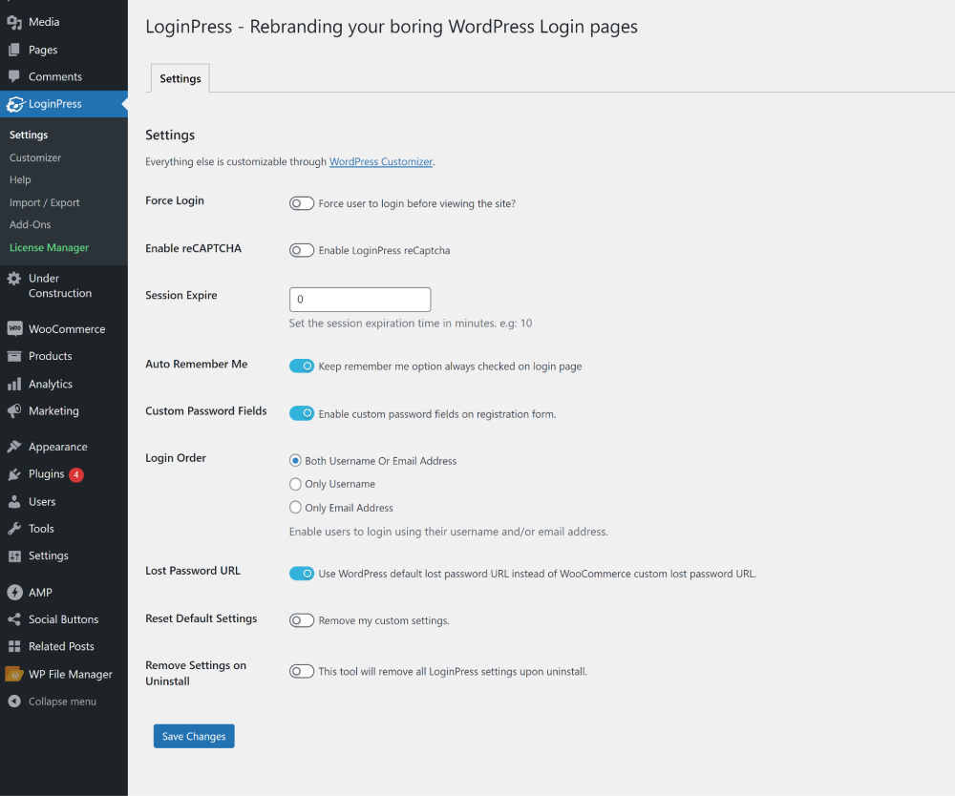This screenshot has height=796, width=955.
Task: Switch to the Settings tab
Action: tap(180, 78)
